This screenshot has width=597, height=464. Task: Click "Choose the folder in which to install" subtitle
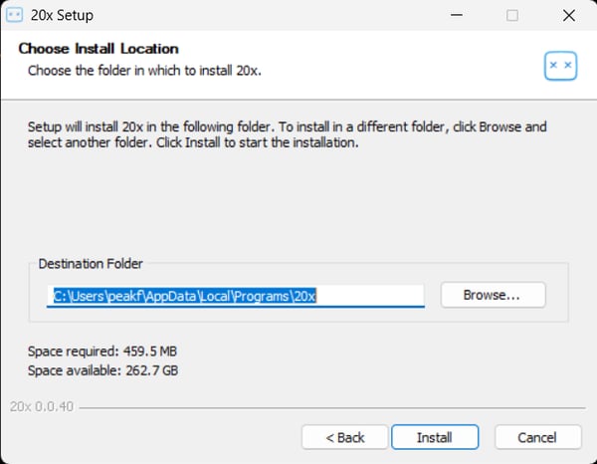(x=144, y=71)
